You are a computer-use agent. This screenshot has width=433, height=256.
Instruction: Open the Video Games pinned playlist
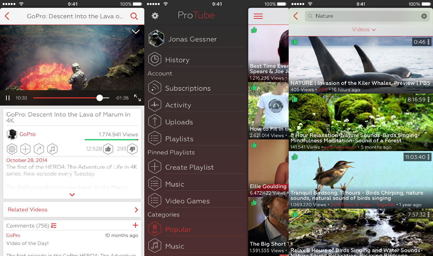coord(196,200)
